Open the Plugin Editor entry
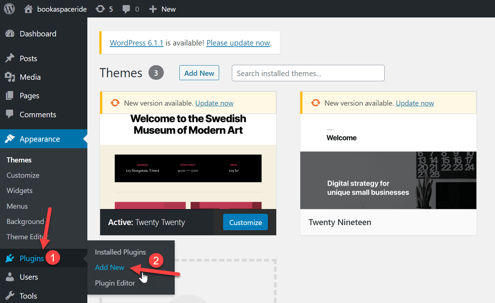The image size is (495, 303). pos(115,283)
